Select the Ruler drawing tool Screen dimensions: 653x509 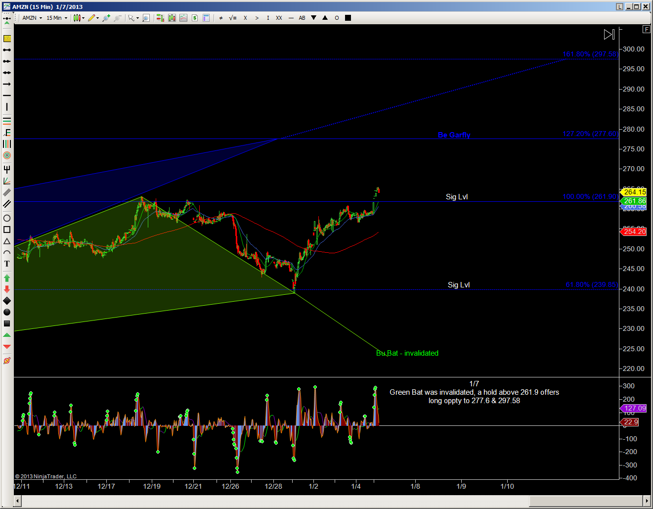pyautogui.click(x=7, y=39)
